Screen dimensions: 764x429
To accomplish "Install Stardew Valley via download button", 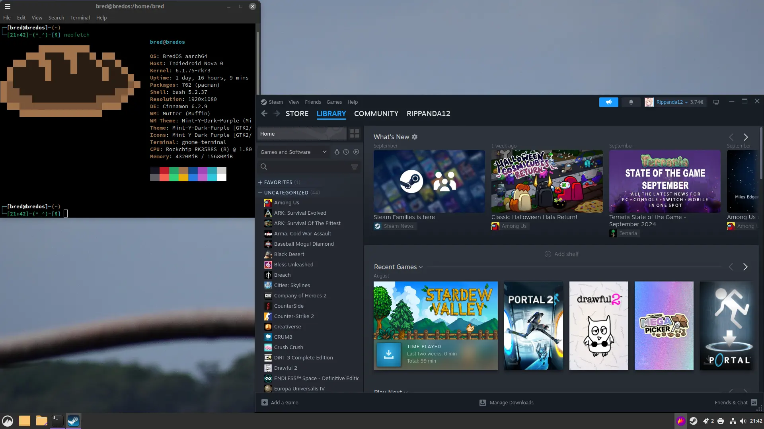I will [389, 354].
